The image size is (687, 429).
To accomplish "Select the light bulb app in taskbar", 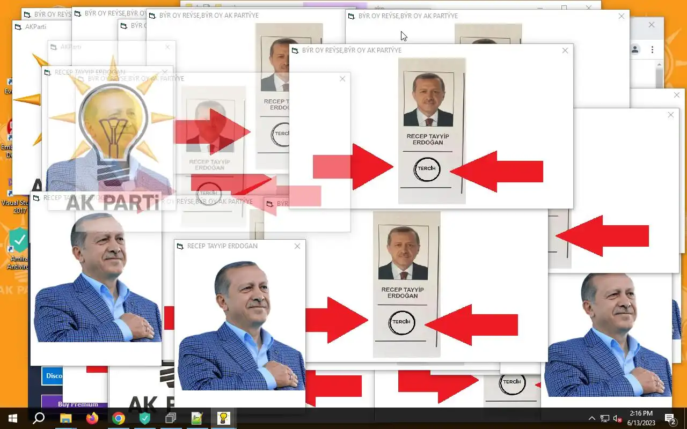I will pyautogui.click(x=223, y=418).
